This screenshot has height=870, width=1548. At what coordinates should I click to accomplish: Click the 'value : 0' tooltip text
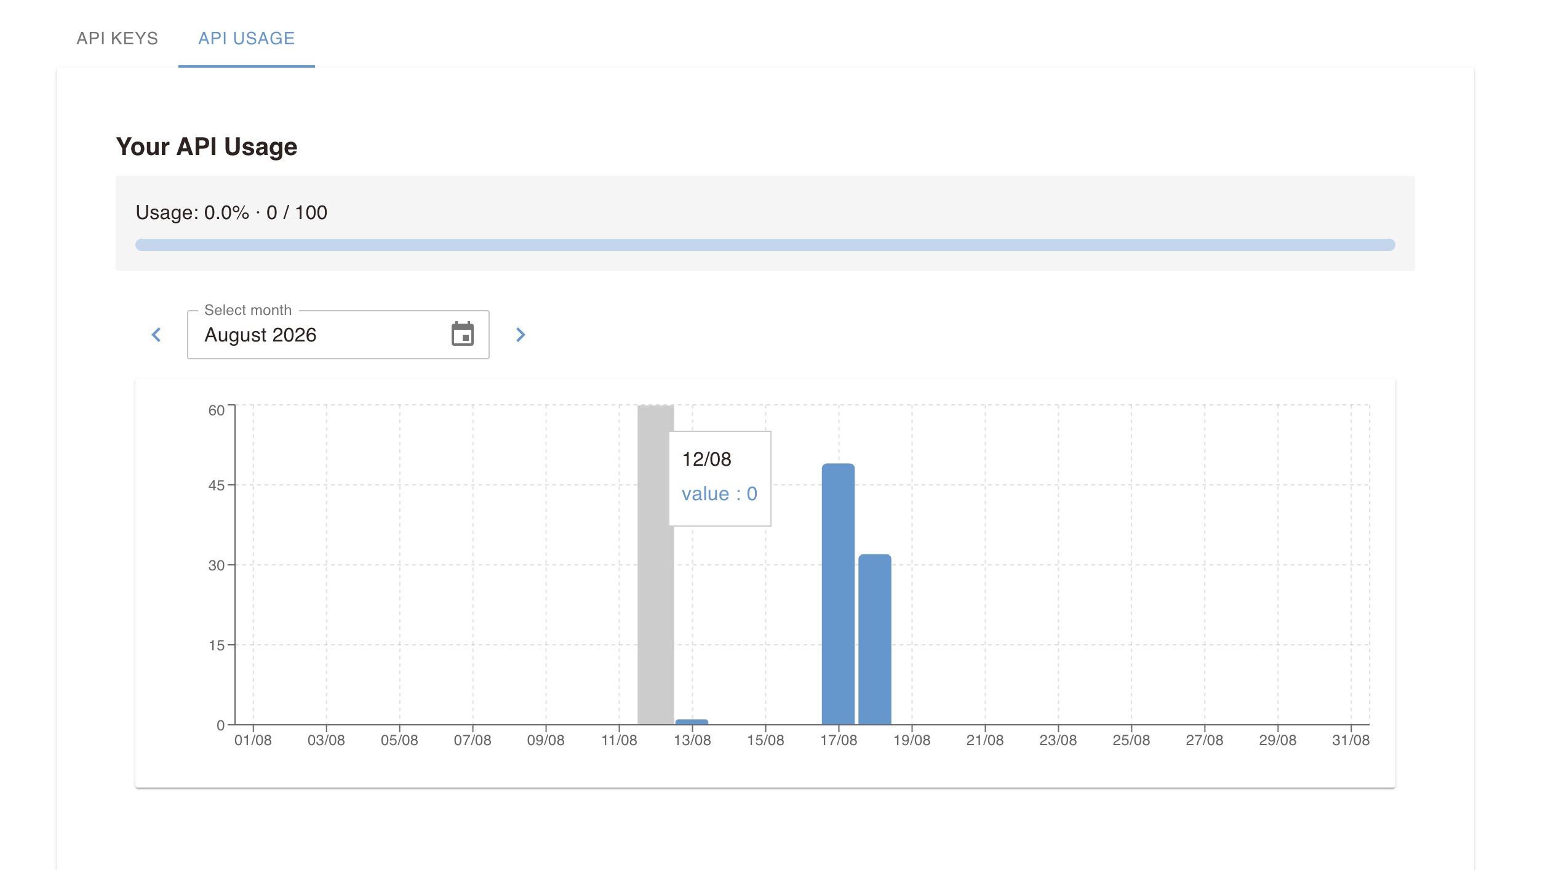click(x=719, y=493)
